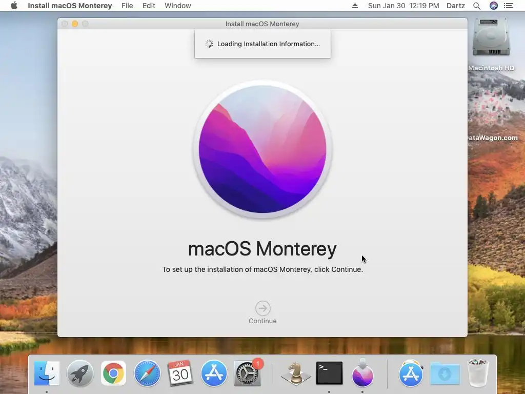Select the Macintosh HD desktop drive
Viewport: 525px width, 394px height.
click(491, 37)
